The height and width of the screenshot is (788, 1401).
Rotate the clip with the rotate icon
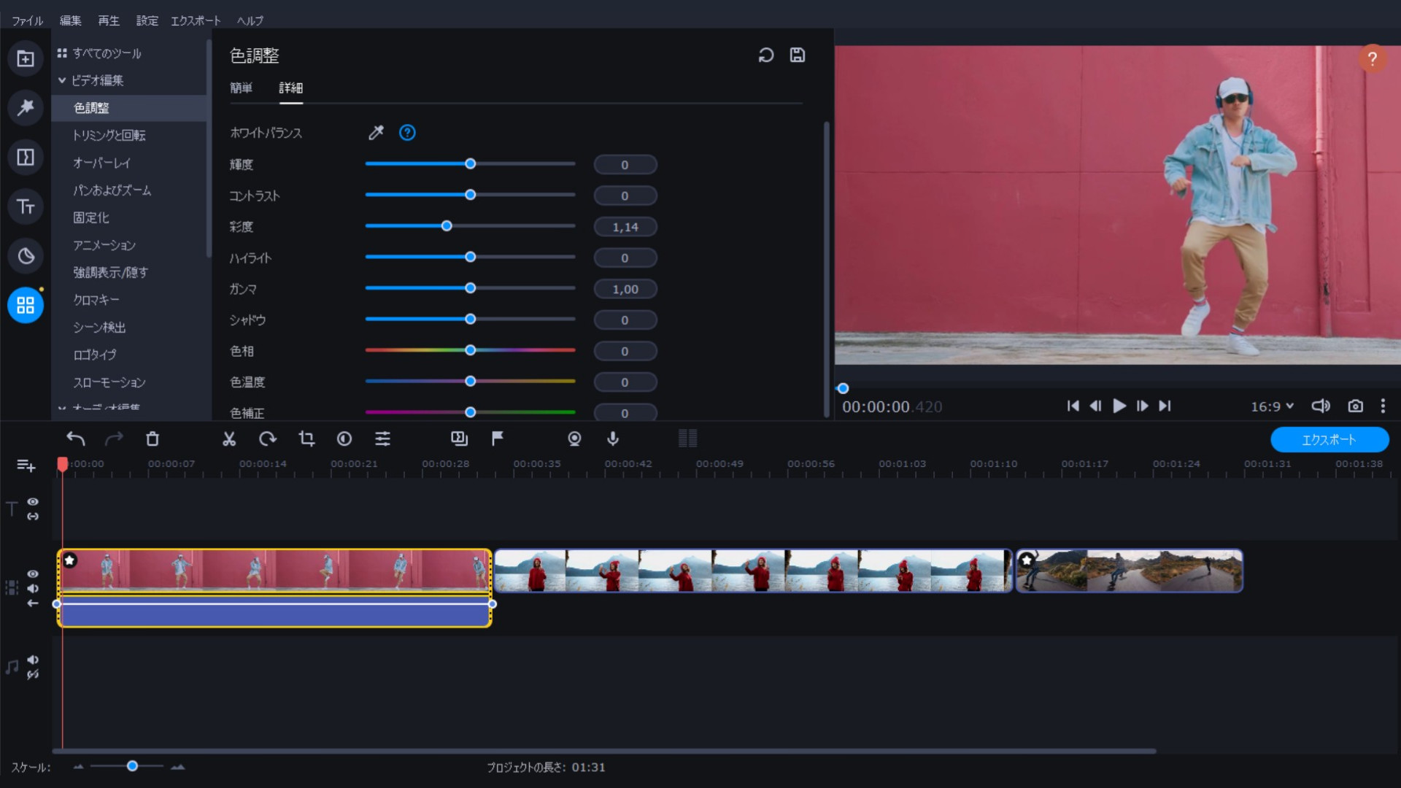[268, 439]
